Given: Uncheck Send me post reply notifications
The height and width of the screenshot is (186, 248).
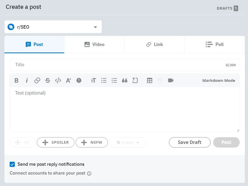Looking at the screenshot, I should click(x=12, y=164).
